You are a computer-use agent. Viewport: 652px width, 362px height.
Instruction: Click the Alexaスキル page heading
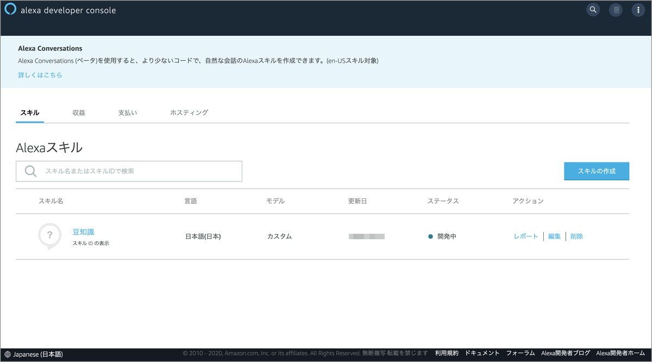point(49,147)
